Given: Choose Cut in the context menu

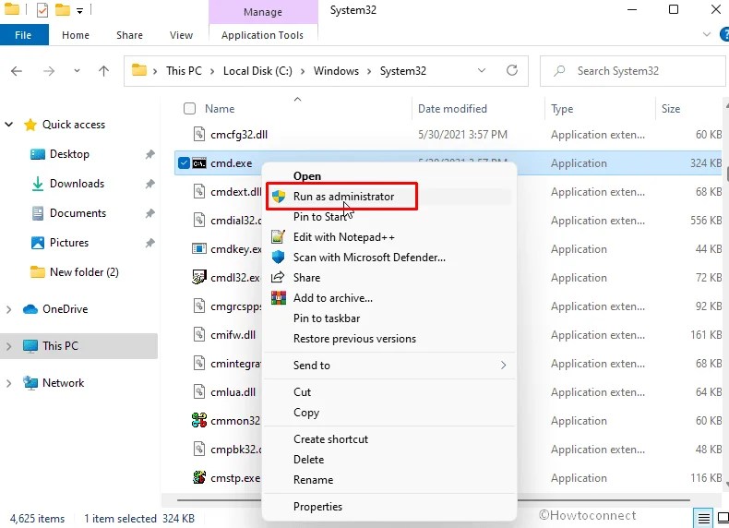Looking at the screenshot, I should pyautogui.click(x=302, y=392).
